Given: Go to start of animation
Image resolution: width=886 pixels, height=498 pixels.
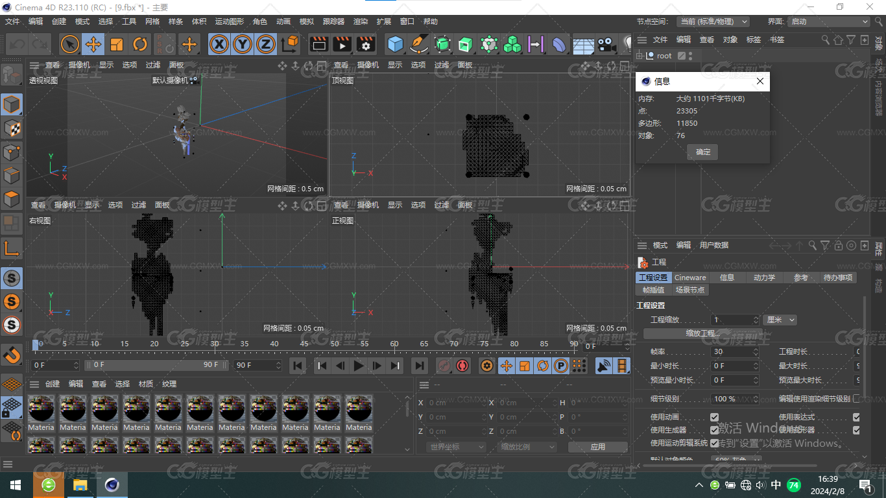Looking at the screenshot, I should (x=298, y=366).
